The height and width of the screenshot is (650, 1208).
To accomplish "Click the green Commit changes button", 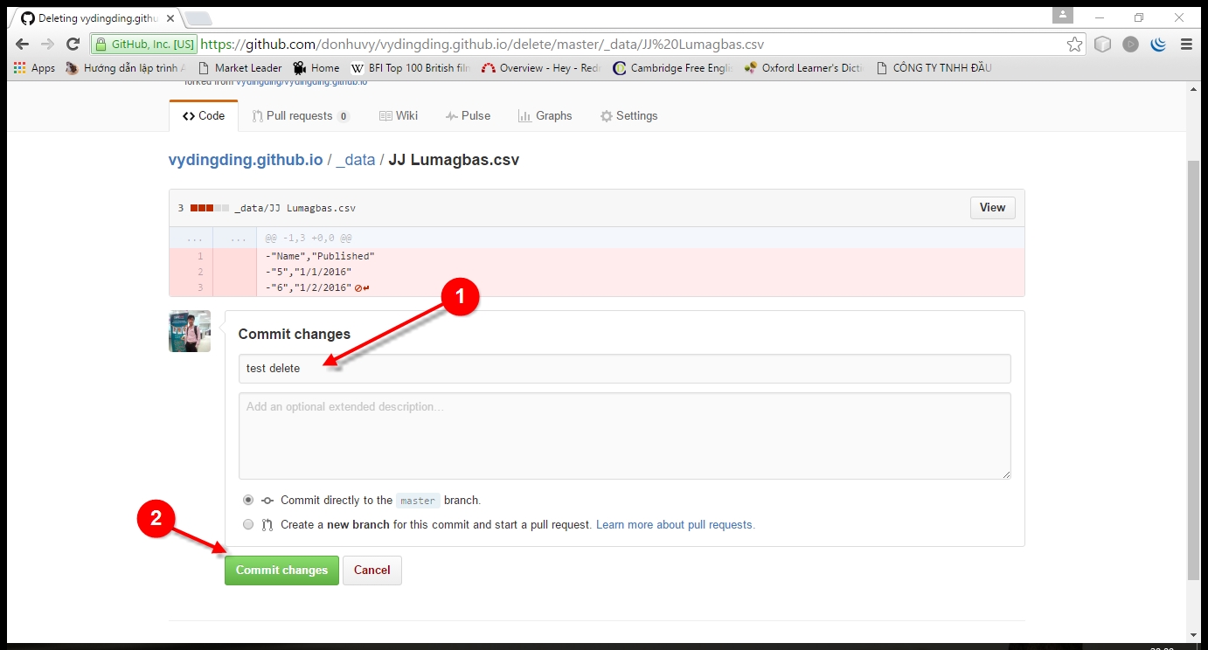I will tap(281, 570).
